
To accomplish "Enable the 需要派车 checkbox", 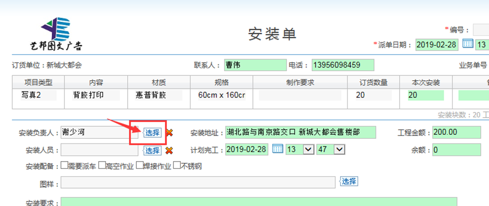I will pos(64,165).
